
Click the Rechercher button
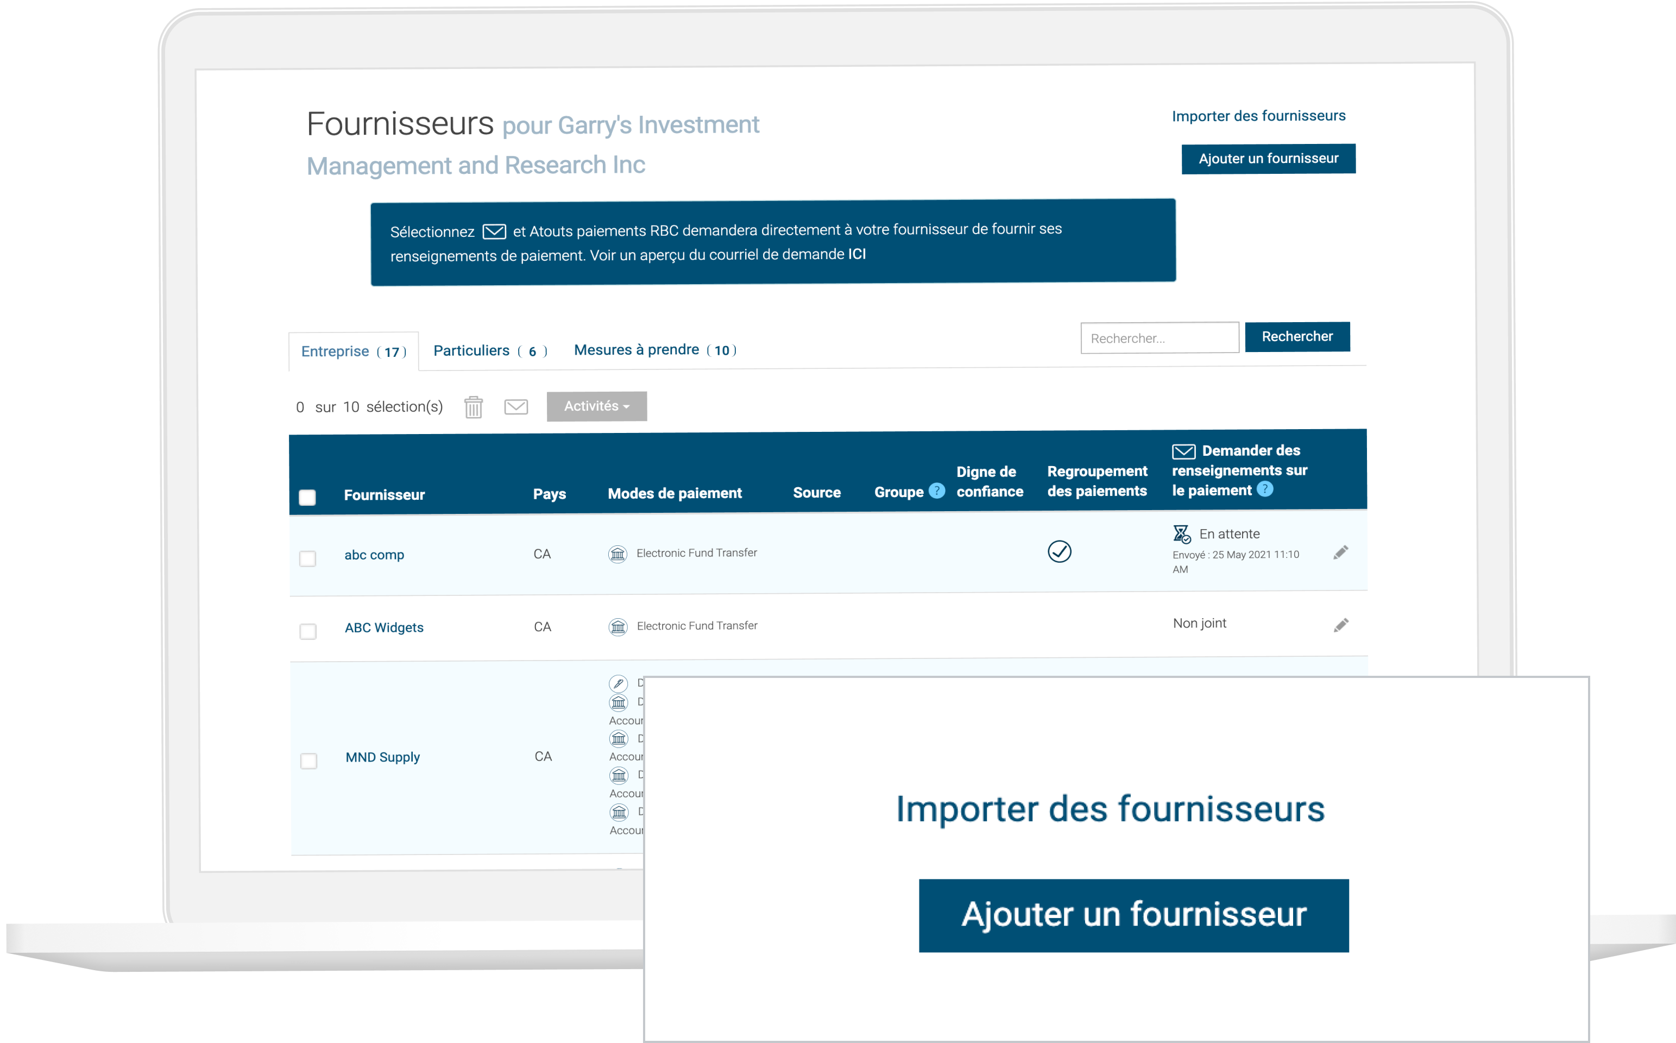1297,337
